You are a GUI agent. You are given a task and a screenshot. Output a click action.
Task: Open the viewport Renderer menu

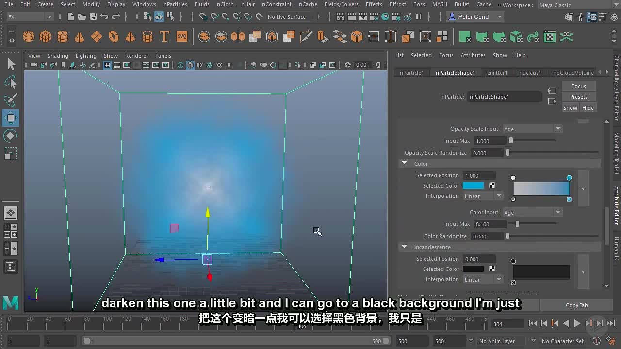click(x=136, y=56)
